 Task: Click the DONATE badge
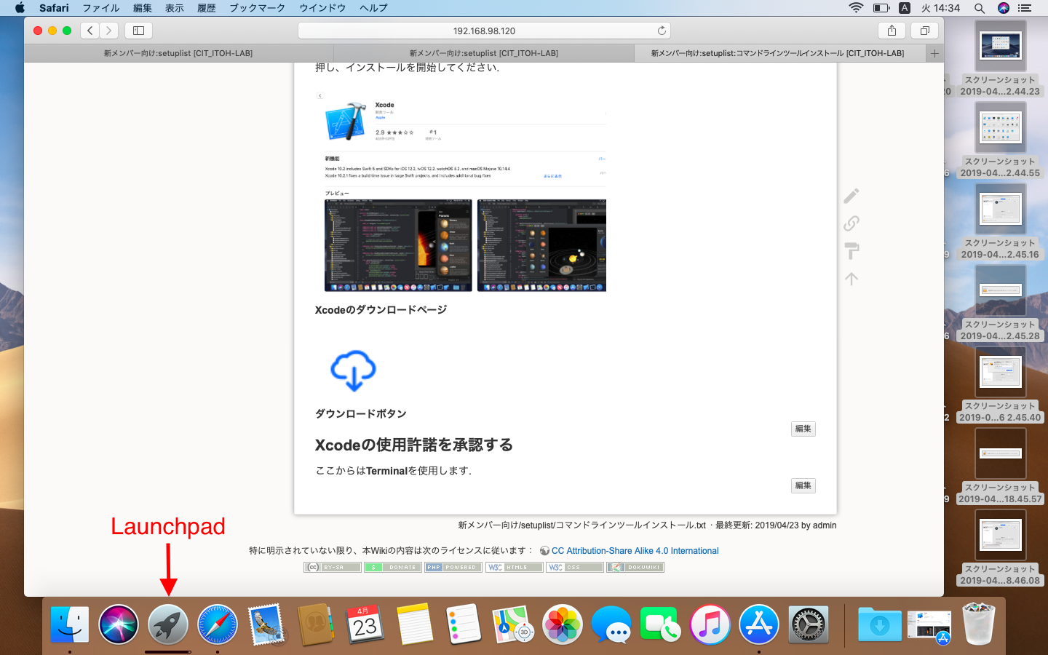(392, 567)
